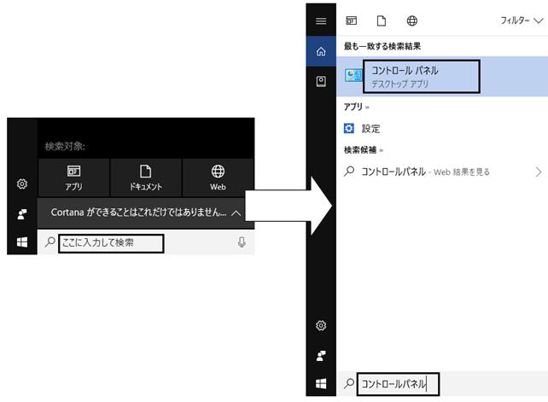Select the ドキュメント search target tile
The height and width of the screenshot is (402, 548).
pyautogui.click(x=146, y=178)
